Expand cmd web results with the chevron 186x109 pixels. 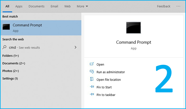point(76,47)
